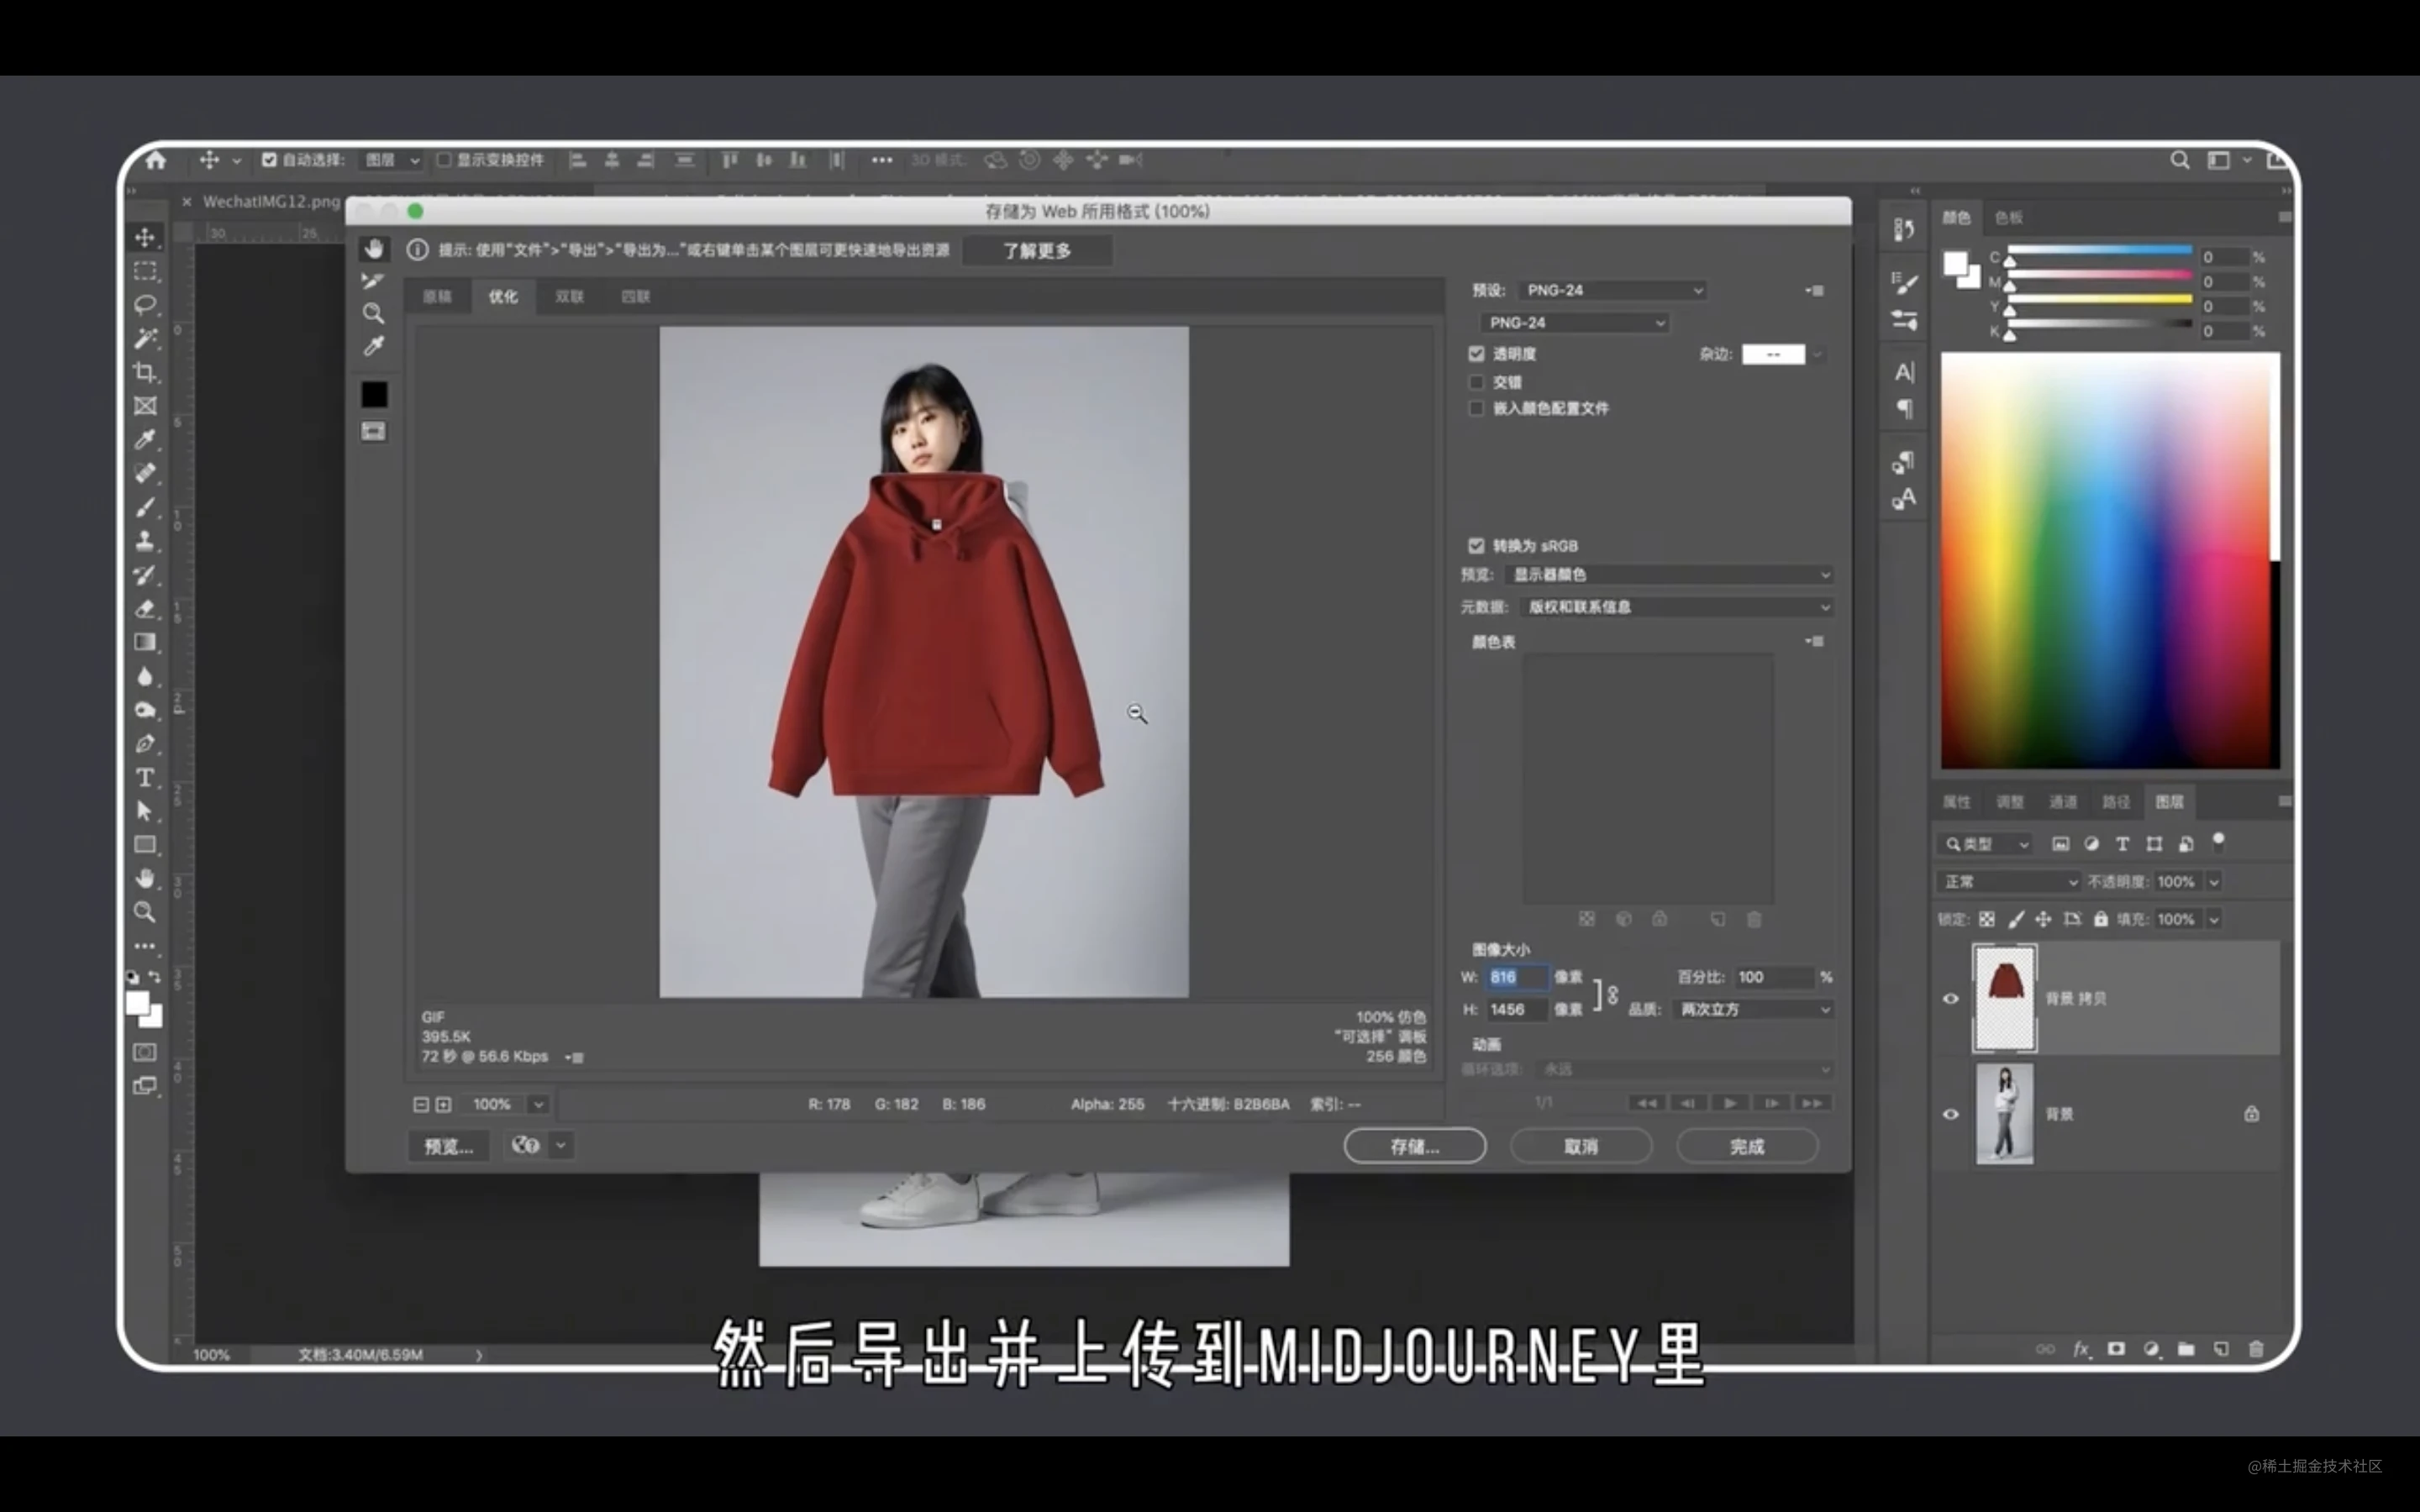2420x1512 pixels.
Task: Open the search icon in options bar
Action: tap(2180, 160)
